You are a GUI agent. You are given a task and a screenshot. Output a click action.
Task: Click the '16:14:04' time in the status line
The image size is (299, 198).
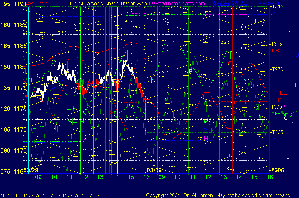coord(10,196)
